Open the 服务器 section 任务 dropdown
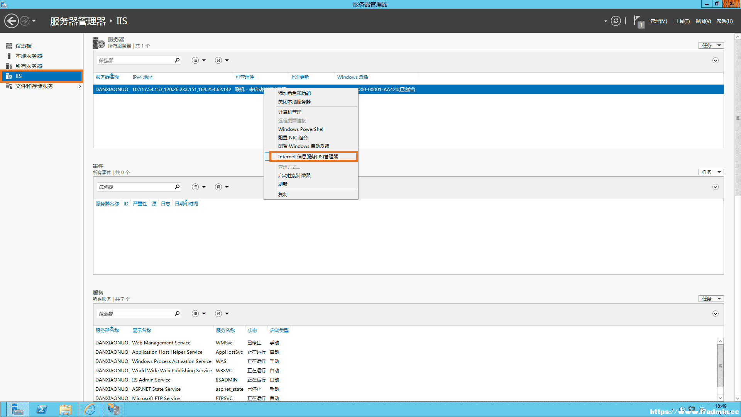 click(711, 46)
